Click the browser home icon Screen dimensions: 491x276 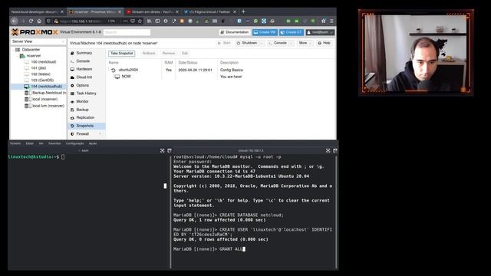pyautogui.click(x=39, y=21)
